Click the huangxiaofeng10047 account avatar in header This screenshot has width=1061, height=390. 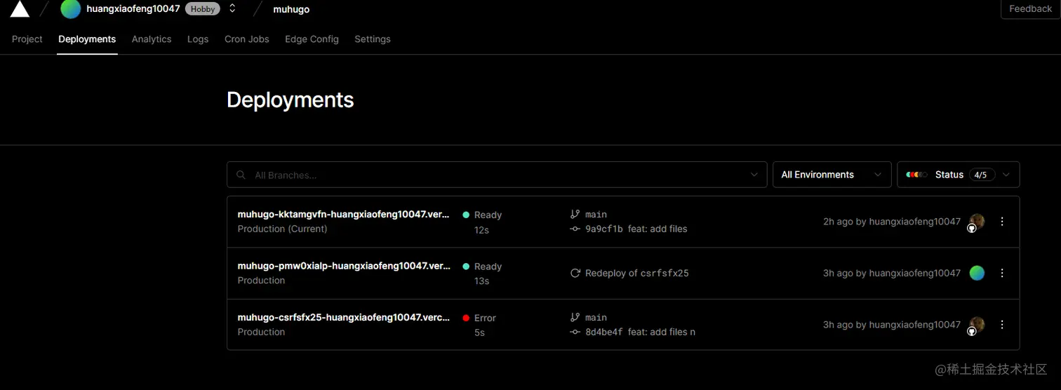tap(70, 9)
